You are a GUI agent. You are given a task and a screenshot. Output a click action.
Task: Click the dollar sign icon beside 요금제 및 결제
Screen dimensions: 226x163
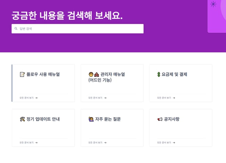(159, 74)
